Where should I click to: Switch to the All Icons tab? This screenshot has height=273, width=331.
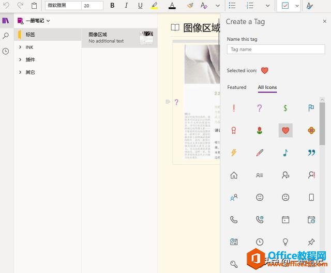(x=267, y=87)
